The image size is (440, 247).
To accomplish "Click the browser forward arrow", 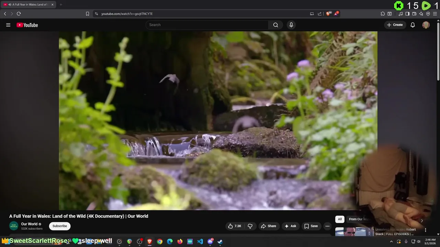I will tap(11, 14).
